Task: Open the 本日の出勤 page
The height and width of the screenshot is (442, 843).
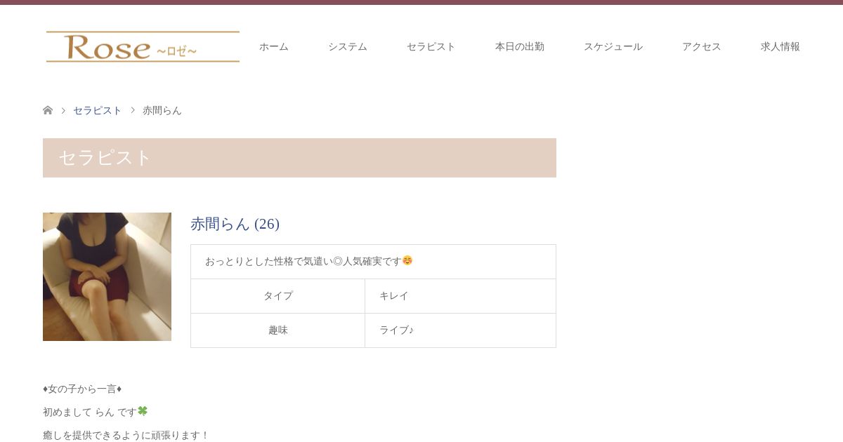Action: point(519,46)
